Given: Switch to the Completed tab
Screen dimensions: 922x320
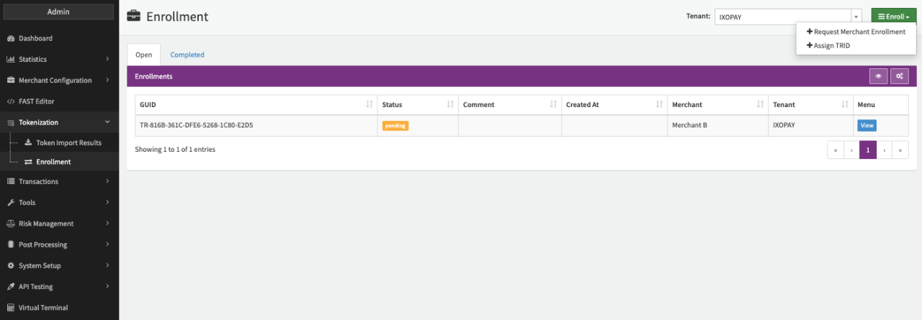Looking at the screenshot, I should [187, 55].
